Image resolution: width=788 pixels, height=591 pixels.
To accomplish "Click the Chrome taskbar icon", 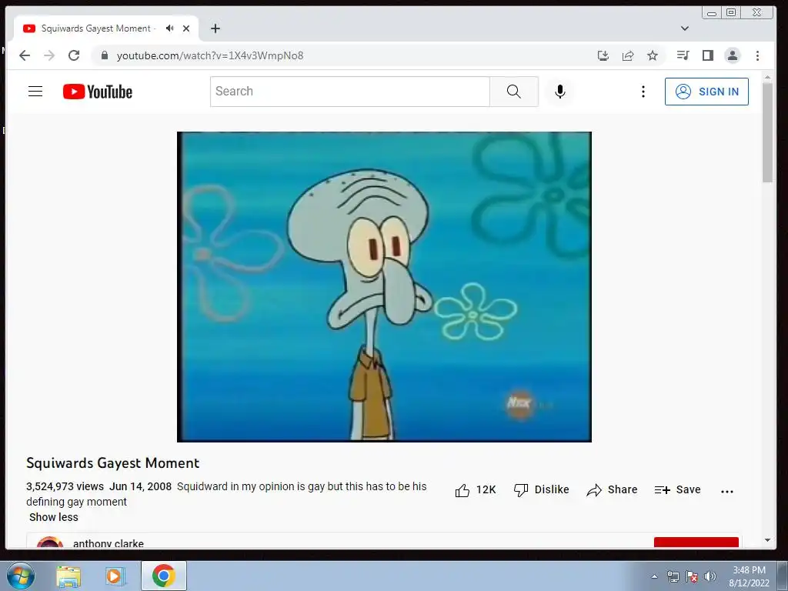I will [164, 576].
